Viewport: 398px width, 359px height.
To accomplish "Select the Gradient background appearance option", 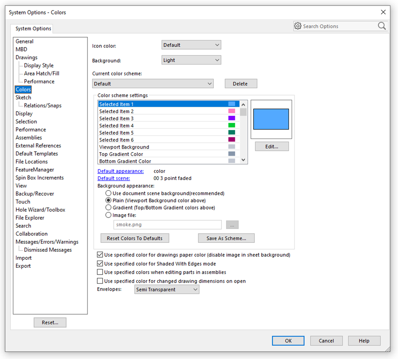I will click(x=109, y=207).
